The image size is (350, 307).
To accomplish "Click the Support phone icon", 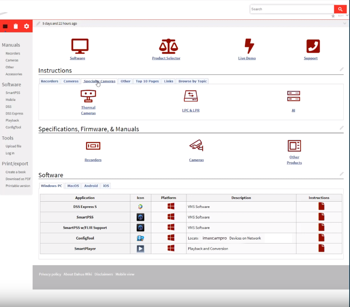I will point(313,46).
